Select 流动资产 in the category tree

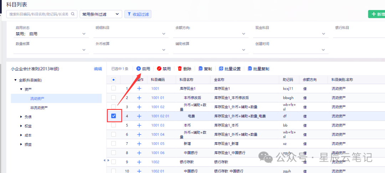click(37, 98)
